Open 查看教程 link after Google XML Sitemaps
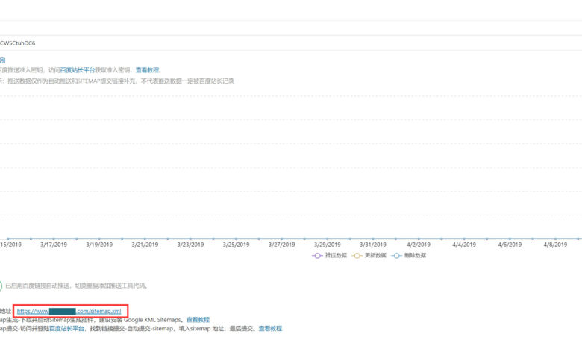This screenshot has width=582, height=343. 198,320
